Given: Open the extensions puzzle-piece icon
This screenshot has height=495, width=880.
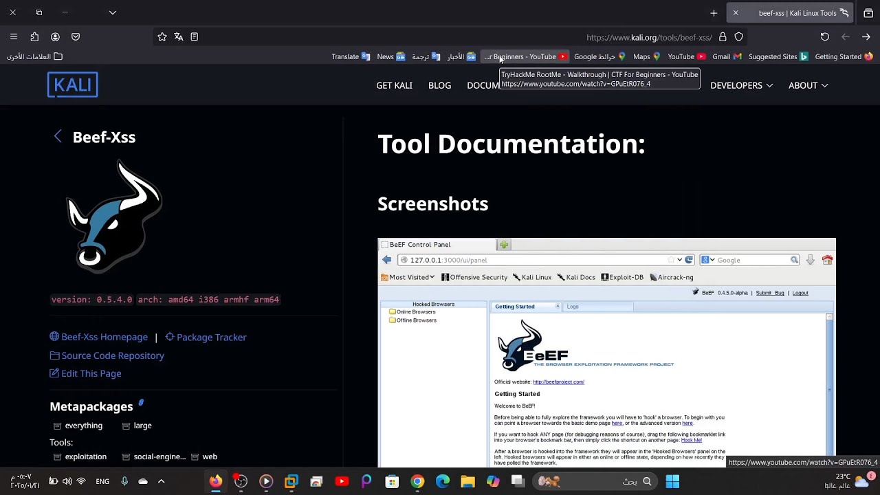Looking at the screenshot, I should [x=34, y=36].
